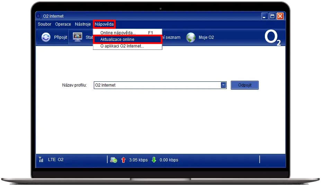Viewport: 321px width, 186px height.
Task: Click the LTE O2 network status text
Action: point(56,160)
